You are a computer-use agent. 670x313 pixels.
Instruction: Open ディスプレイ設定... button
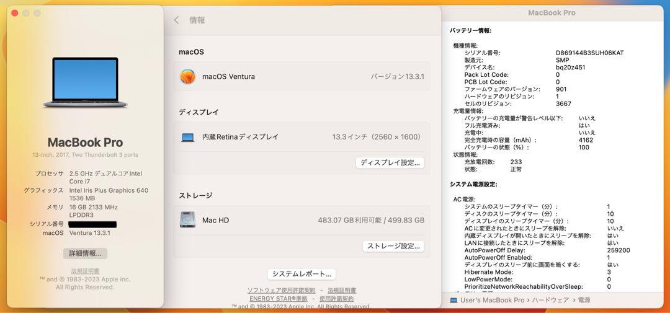(x=390, y=162)
